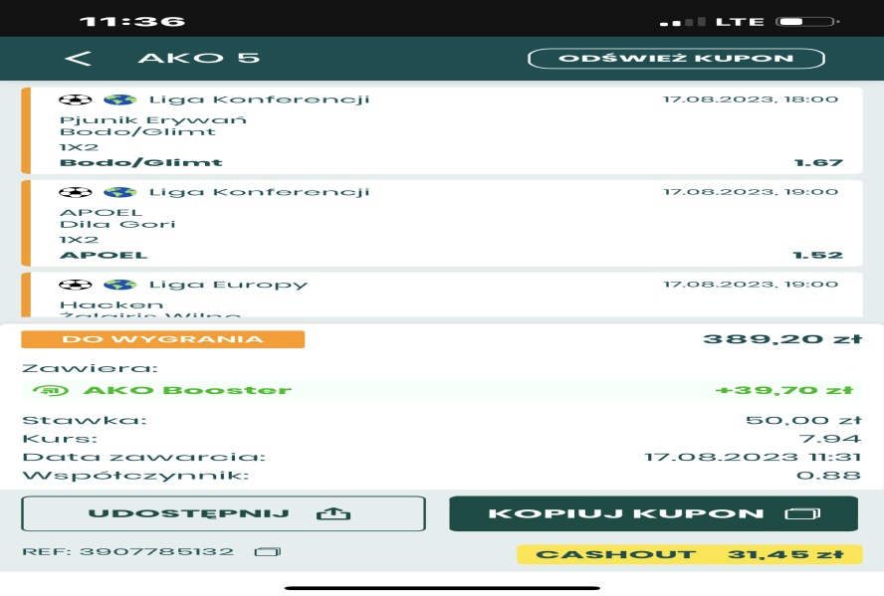Viewport: 884px width, 596px height.
Task: Click globe icon in APOEL bet row
Action: point(120,192)
